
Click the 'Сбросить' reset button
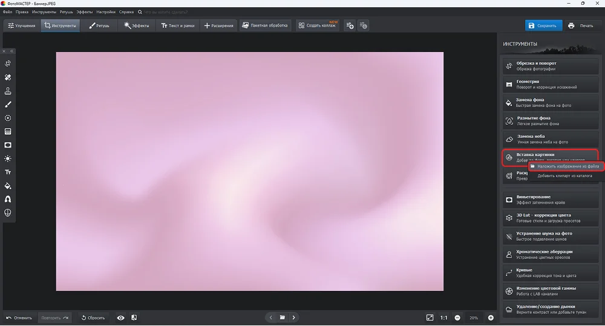tap(93, 318)
